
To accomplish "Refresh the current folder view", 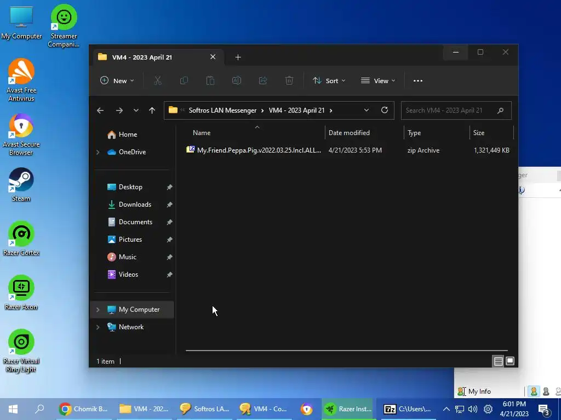I will pos(385,110).
